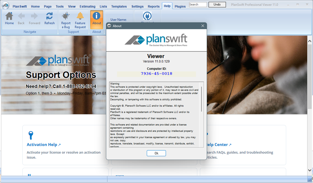Open the Help Center link
313x183 pixels.
[x=219, y=144]
